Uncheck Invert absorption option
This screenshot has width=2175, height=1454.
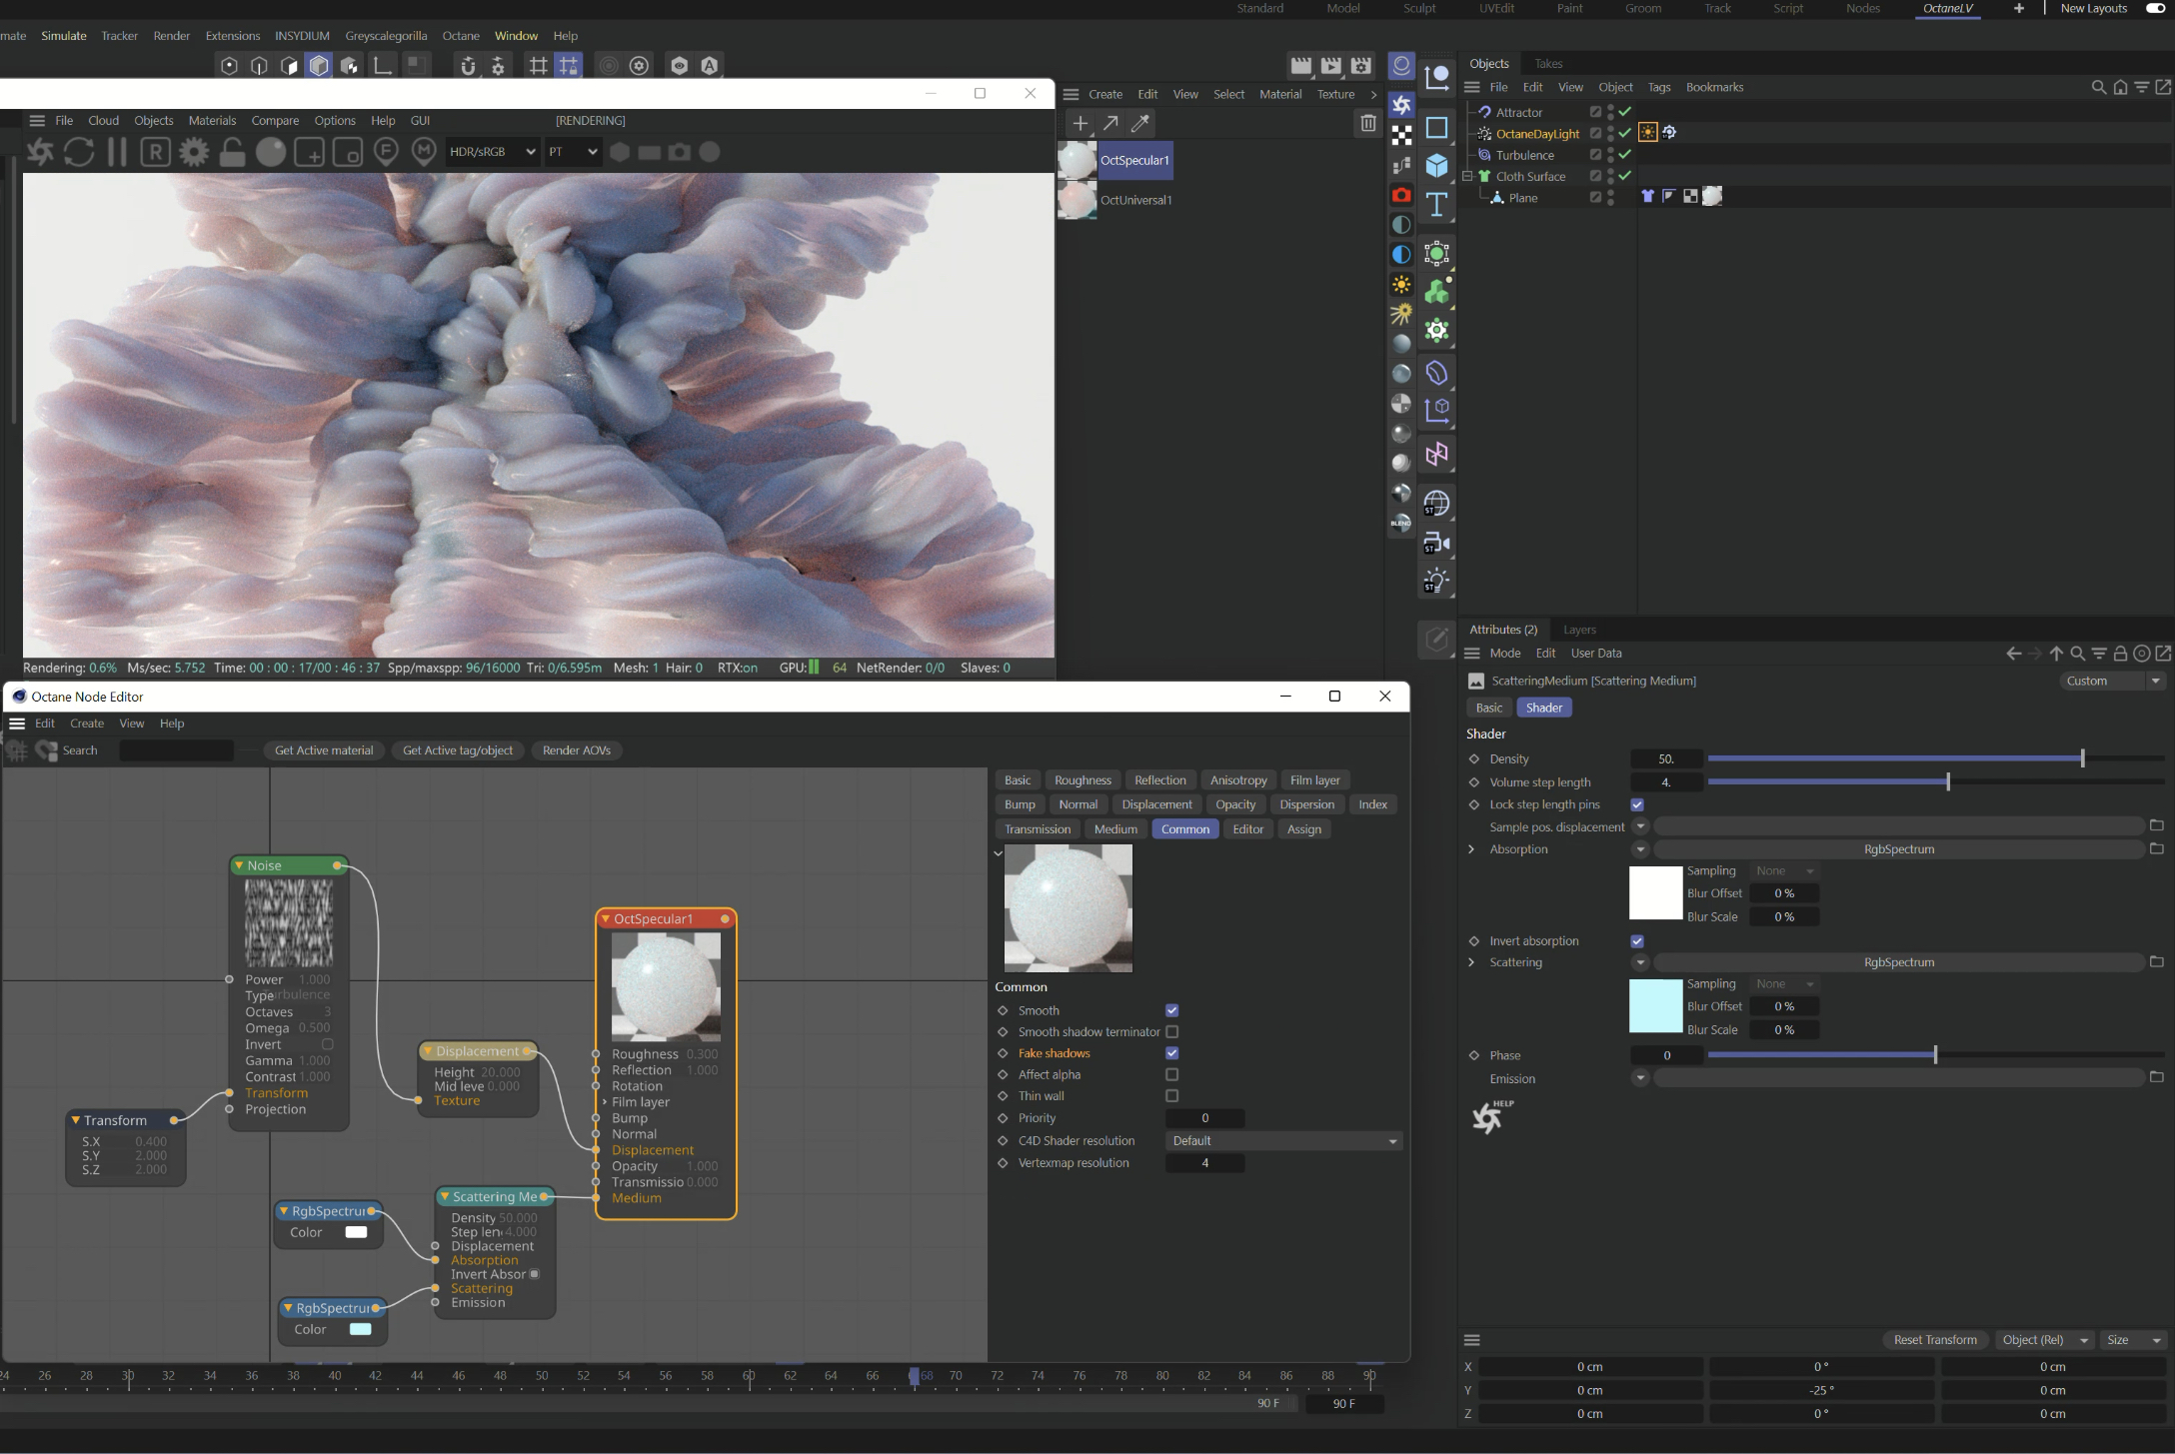click(1636, 941)
